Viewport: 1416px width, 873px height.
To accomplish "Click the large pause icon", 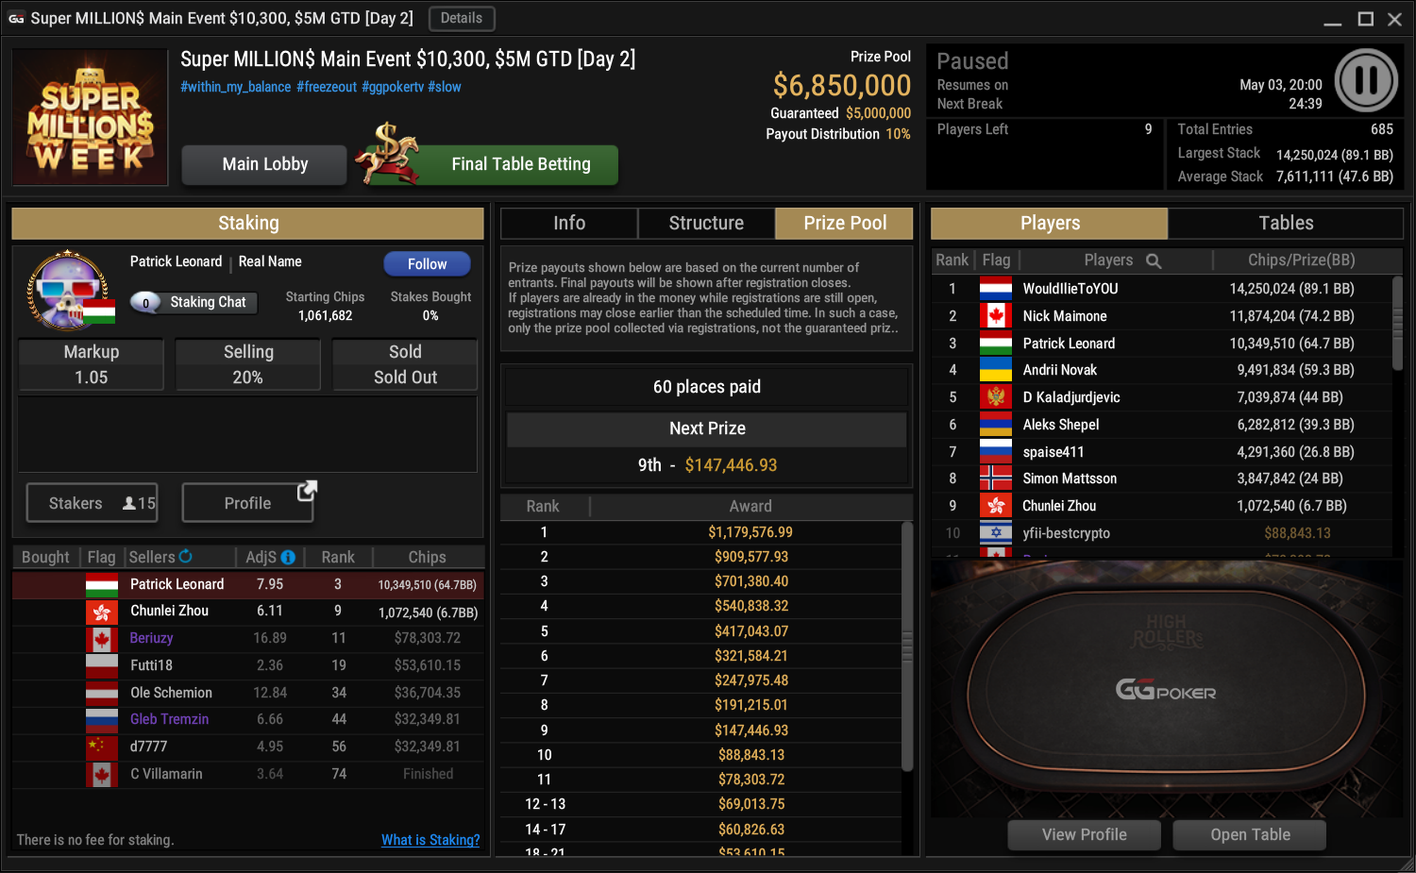I will tap(1365, 80).
